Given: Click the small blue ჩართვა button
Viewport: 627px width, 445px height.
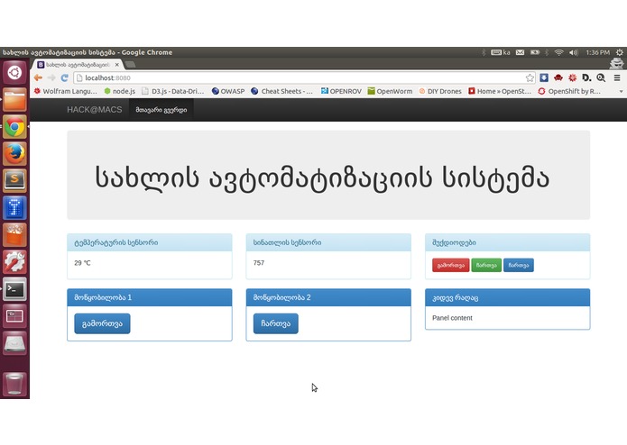Looking at the screenshot, I should [x=518, y=266].
